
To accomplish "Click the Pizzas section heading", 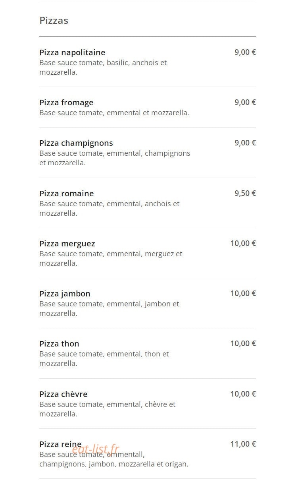I will (54, 20).
